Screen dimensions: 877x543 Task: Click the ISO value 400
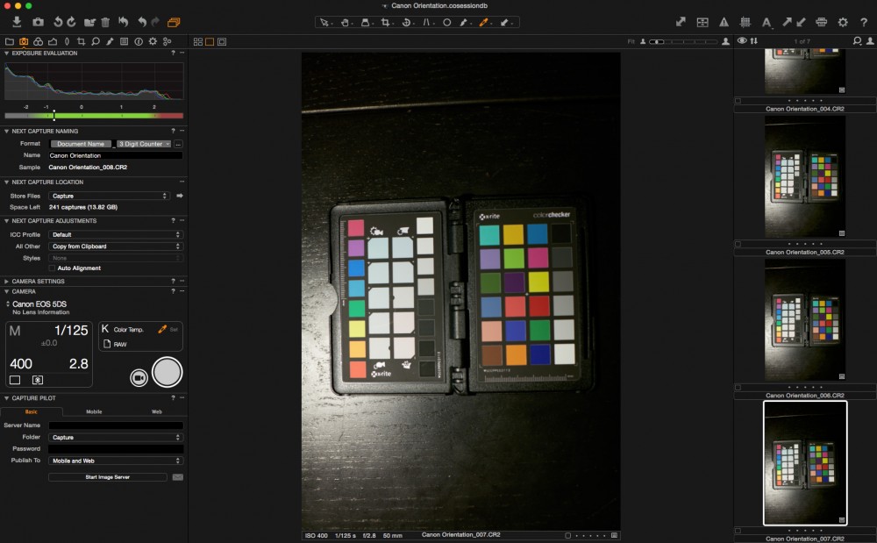(x=21, y=364)
